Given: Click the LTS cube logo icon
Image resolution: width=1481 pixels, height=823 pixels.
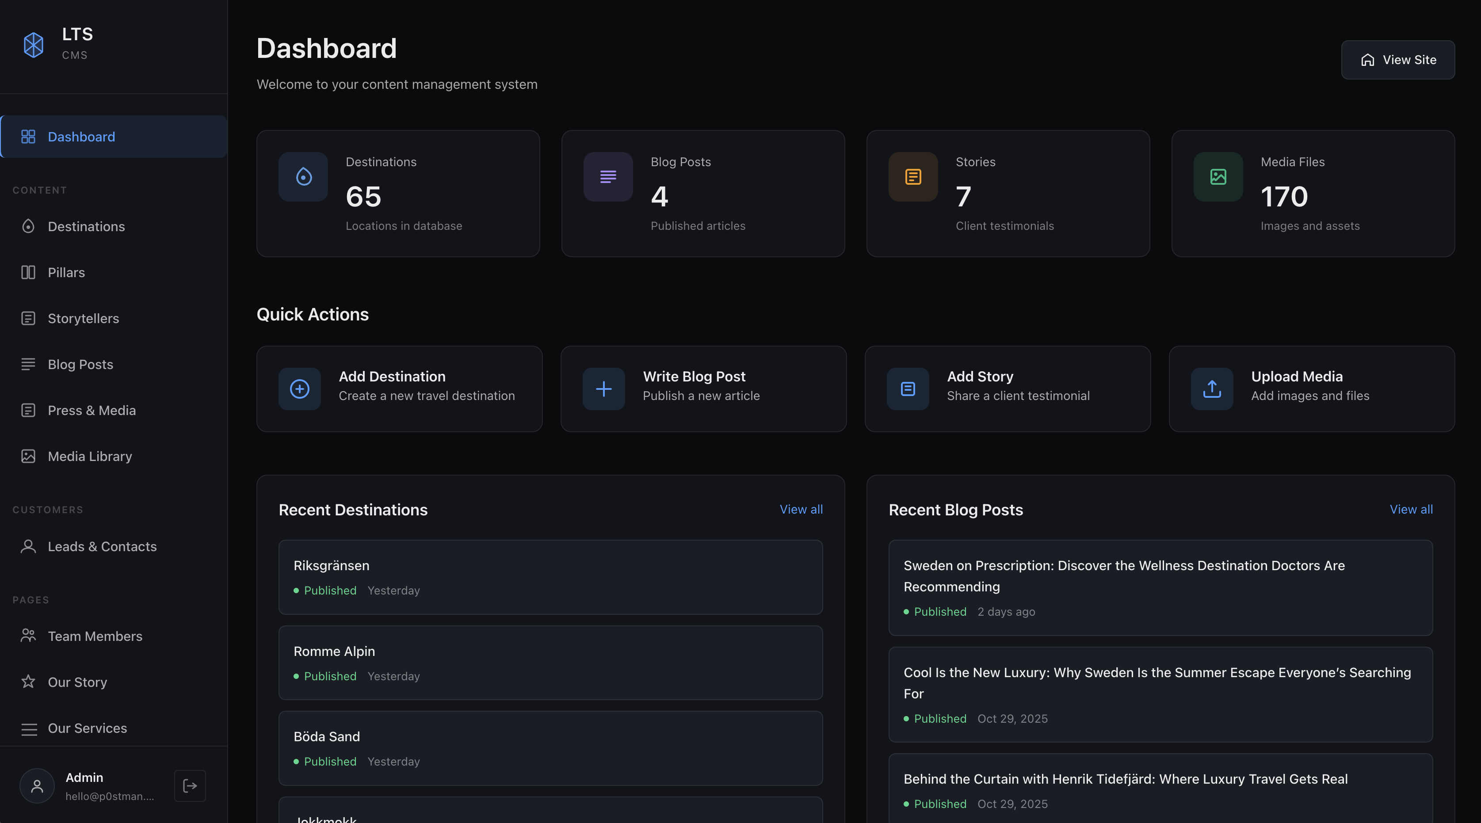Looking at the screenshot, I should (33, 44).
